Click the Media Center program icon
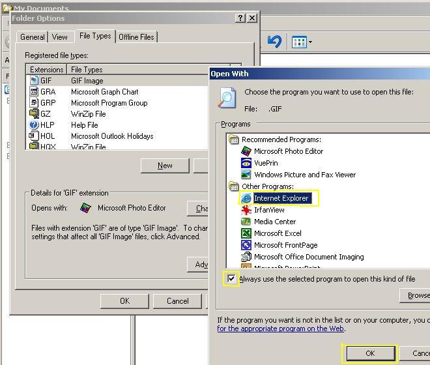 click(246, 222)
